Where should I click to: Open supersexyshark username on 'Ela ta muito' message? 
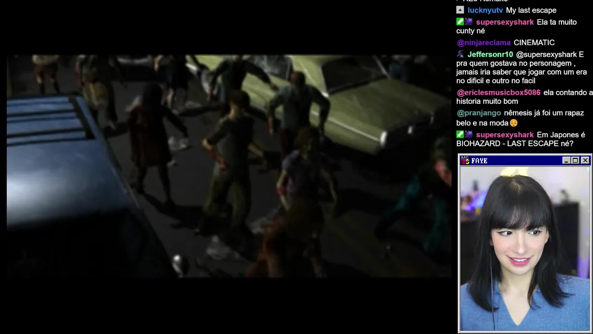(505, 22)
